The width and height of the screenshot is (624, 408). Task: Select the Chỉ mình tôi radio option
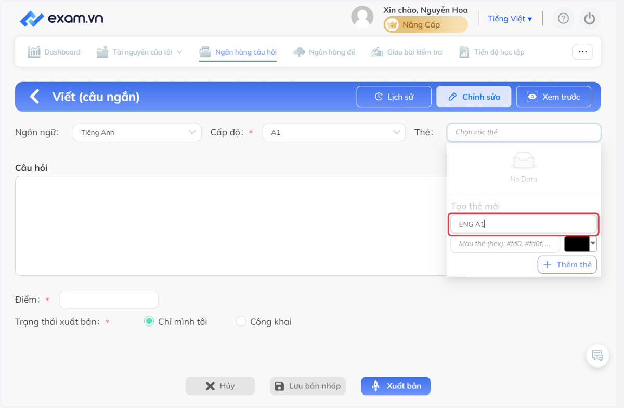point(149,321)
